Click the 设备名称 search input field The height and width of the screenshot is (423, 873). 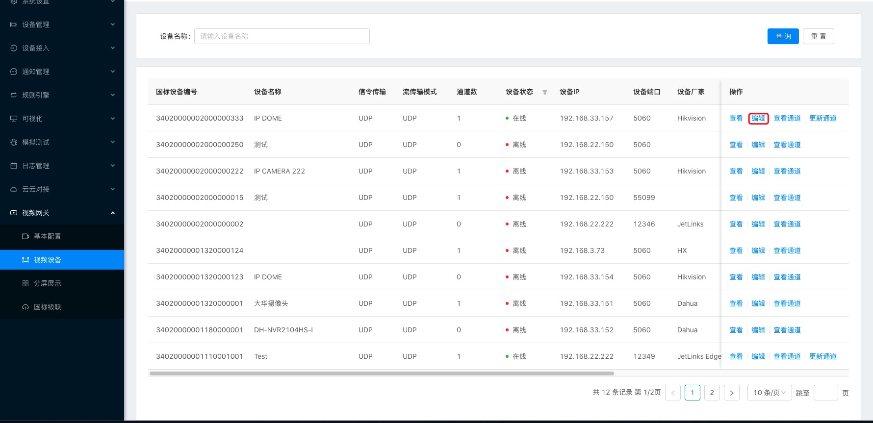pos(282,36)
